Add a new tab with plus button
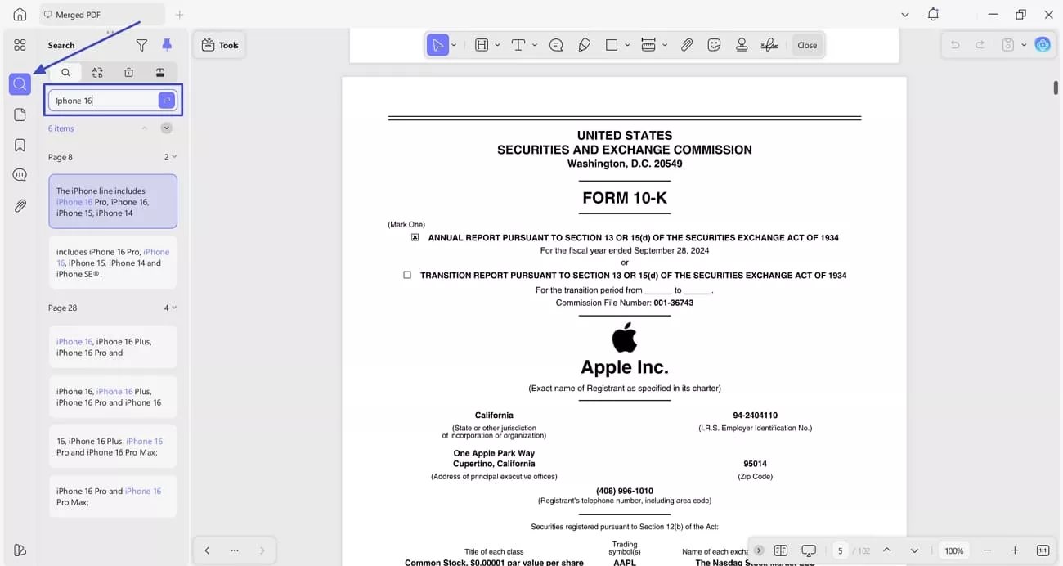 pyautogui.click(x=180, y=15)
